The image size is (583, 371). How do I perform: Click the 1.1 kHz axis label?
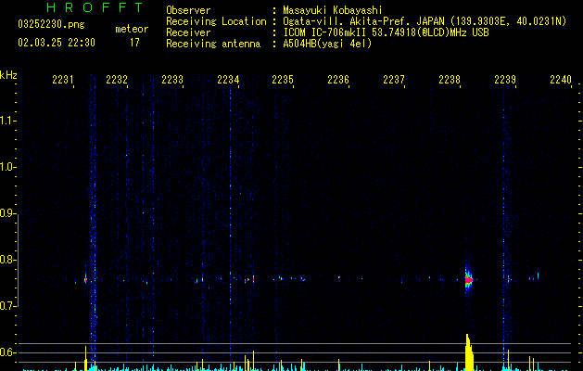[x=7, y=121]
